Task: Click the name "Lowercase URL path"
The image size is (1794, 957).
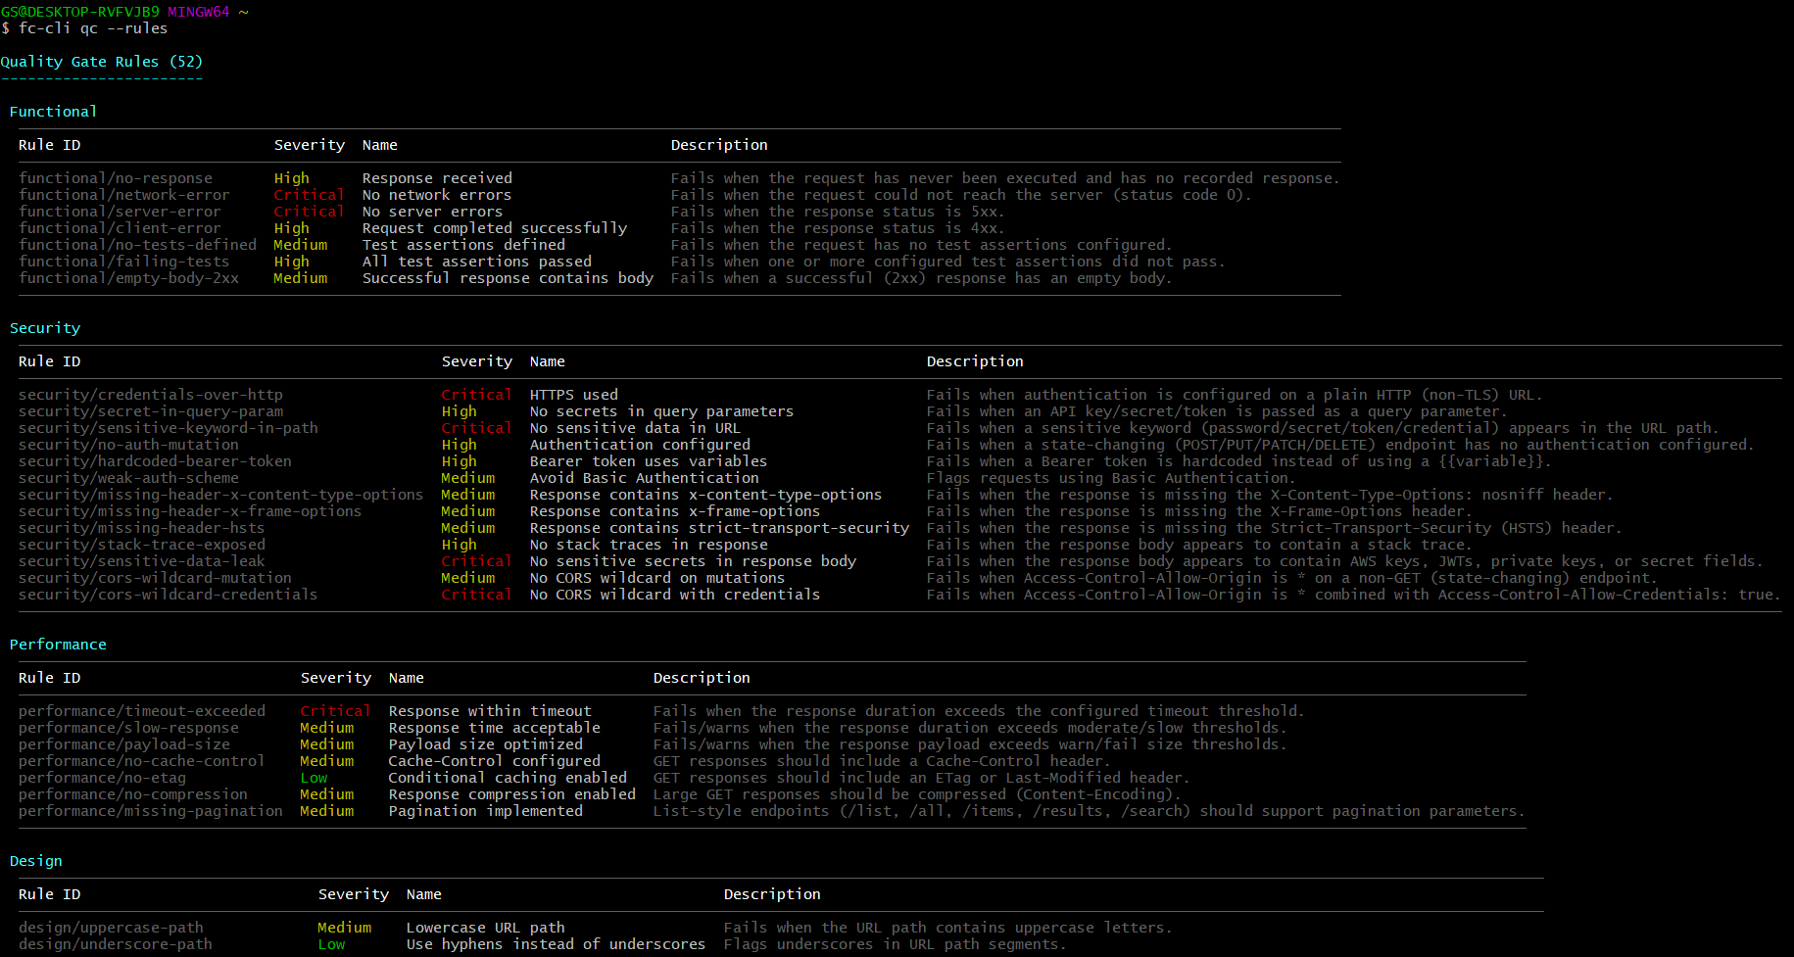Action: point(486,928)
